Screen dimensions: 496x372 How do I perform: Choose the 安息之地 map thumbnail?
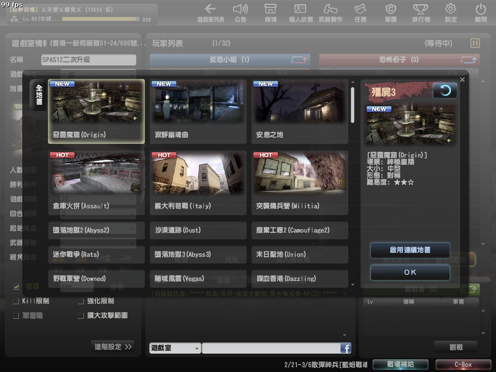tap(300, 111)
